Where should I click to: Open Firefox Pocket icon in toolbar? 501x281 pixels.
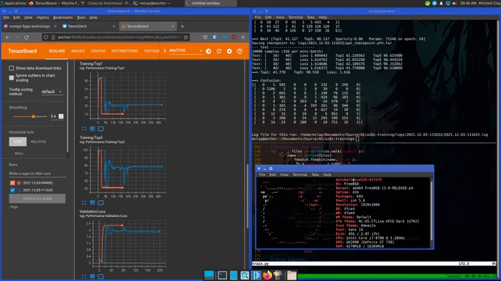tap(205, 38)
